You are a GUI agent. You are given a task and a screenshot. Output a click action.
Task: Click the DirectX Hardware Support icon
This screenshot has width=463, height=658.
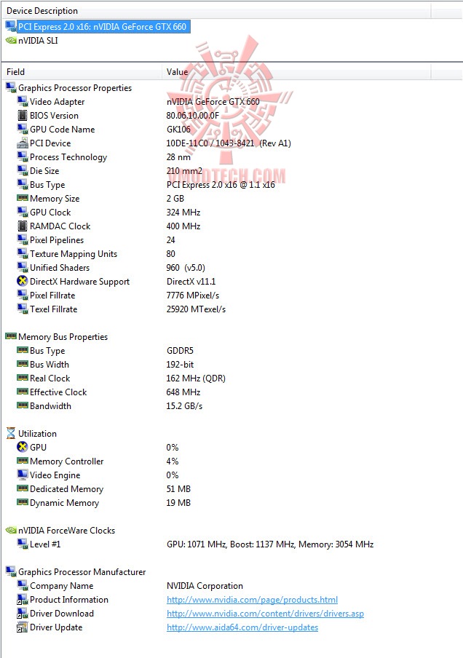tap(23, 281)
